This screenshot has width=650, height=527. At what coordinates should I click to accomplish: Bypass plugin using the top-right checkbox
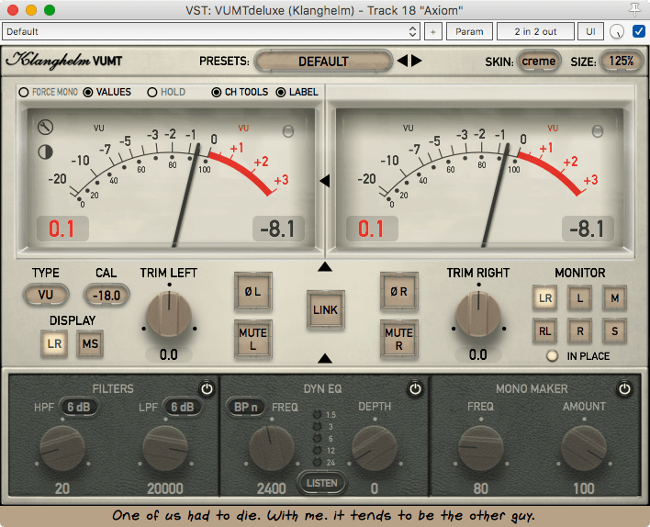tap(639, 31)
